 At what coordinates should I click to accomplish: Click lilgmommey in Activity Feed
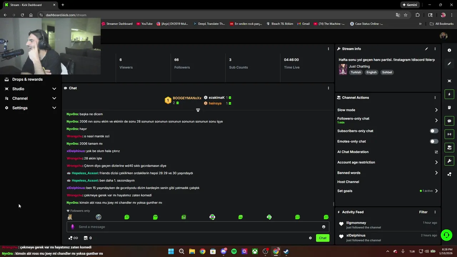coord(356,223)
